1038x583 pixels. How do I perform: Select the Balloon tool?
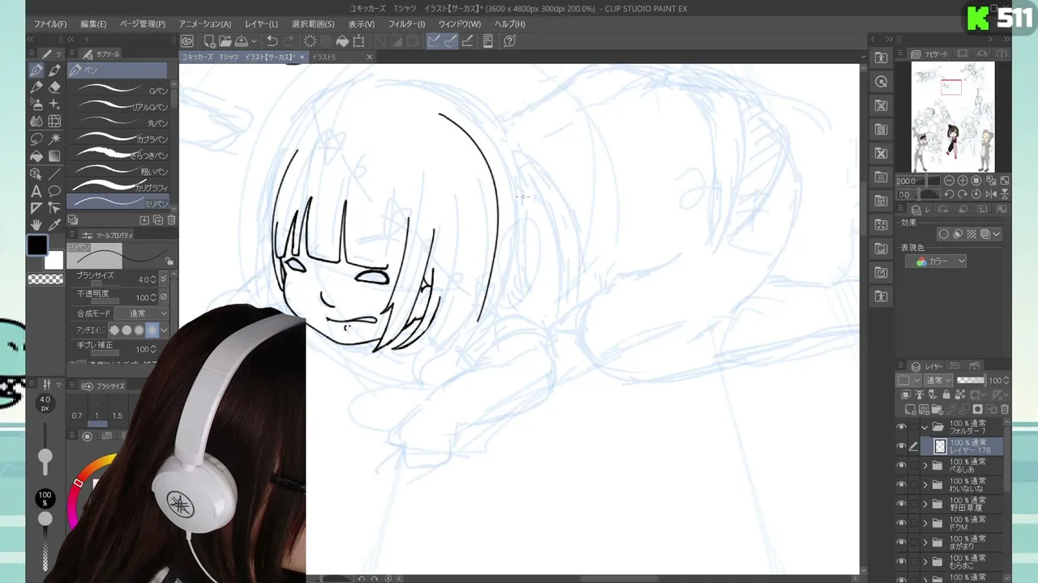[x=54, y=191]
